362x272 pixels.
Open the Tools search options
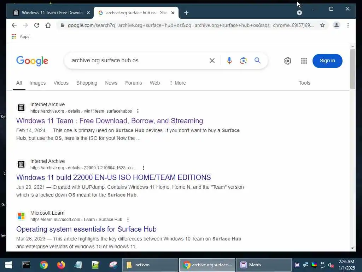click(304, 83)
